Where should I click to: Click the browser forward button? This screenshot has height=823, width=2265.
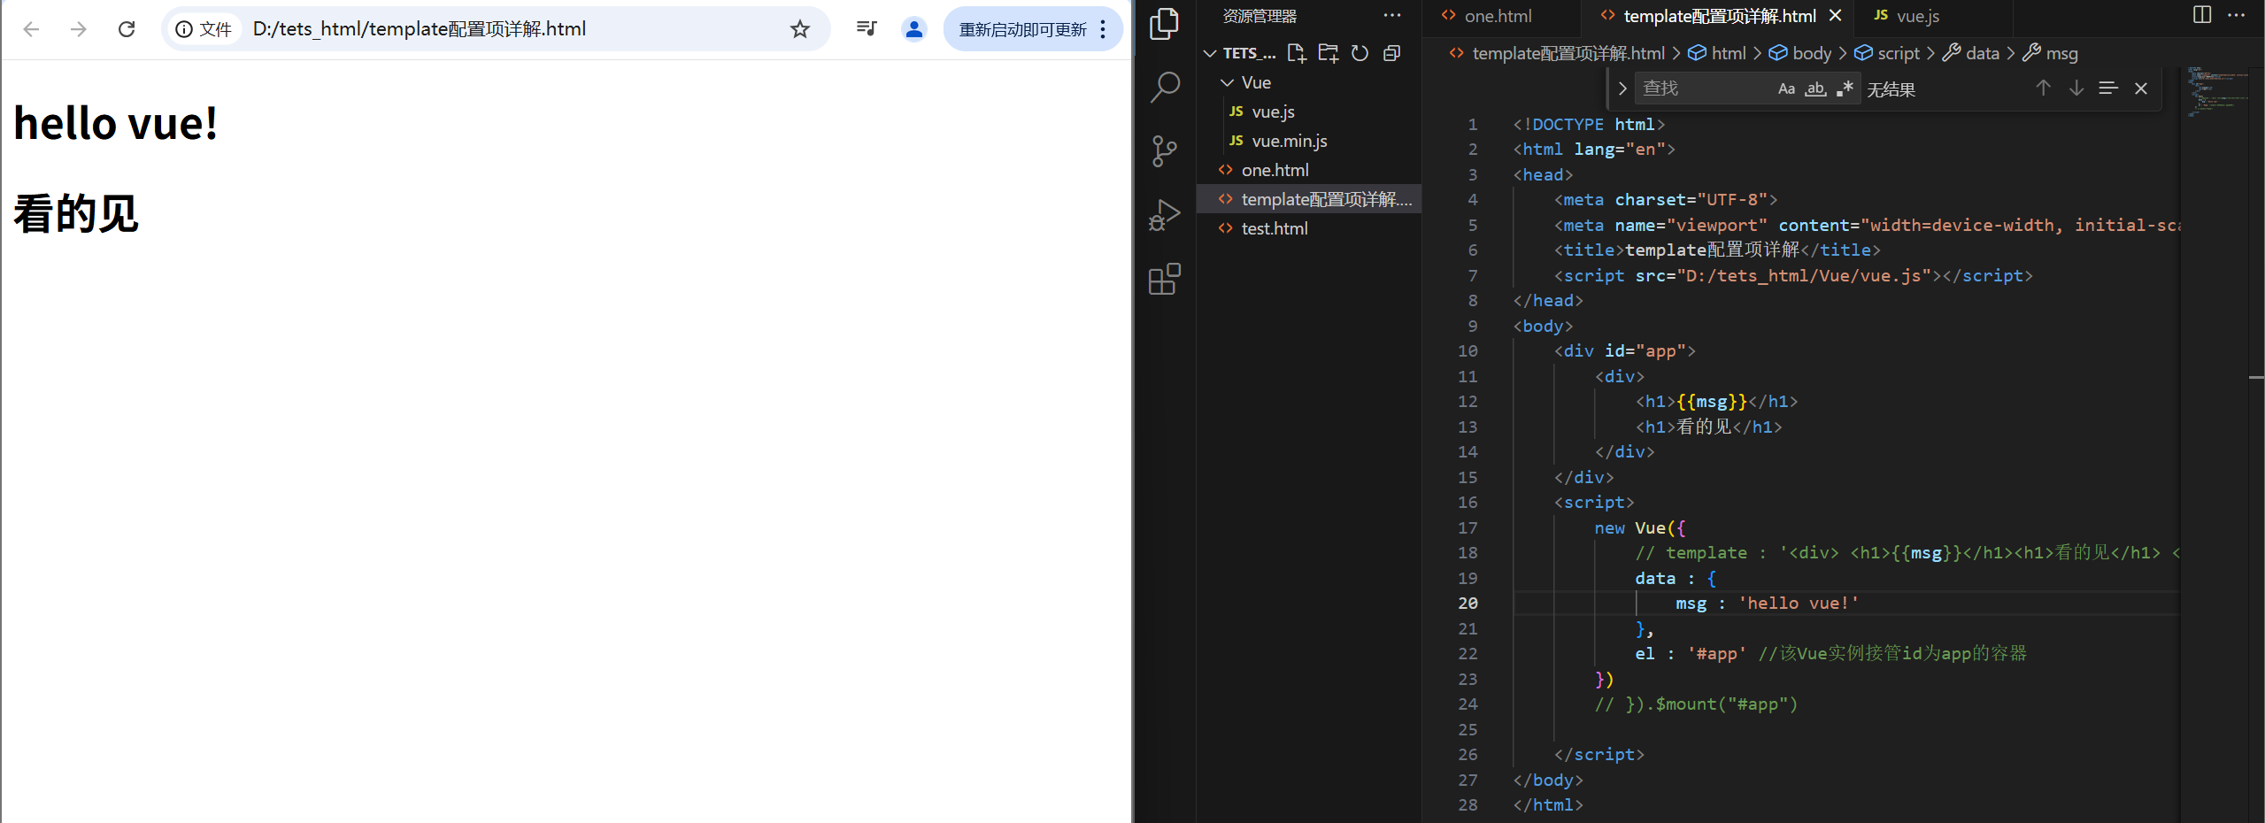79,29
